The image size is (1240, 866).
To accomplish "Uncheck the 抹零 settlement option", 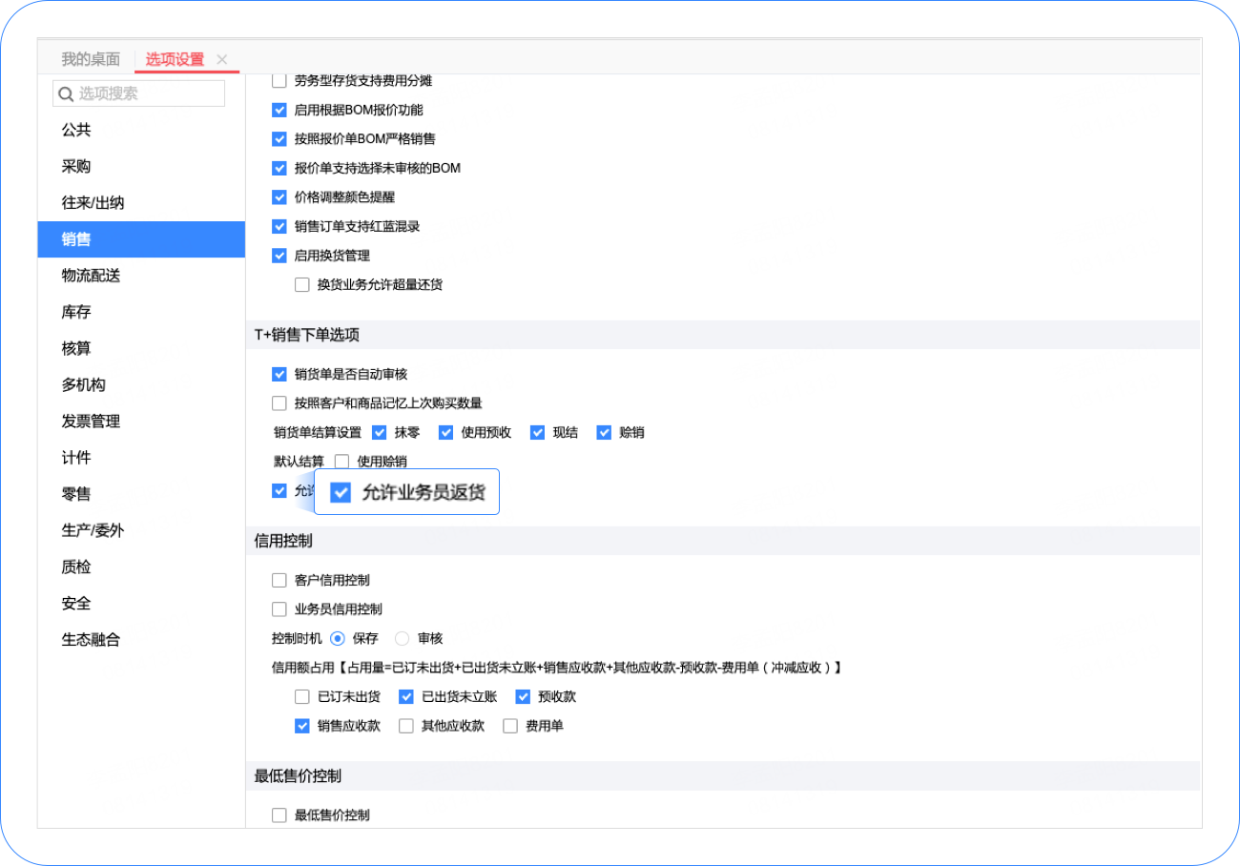I will [380, 432].
